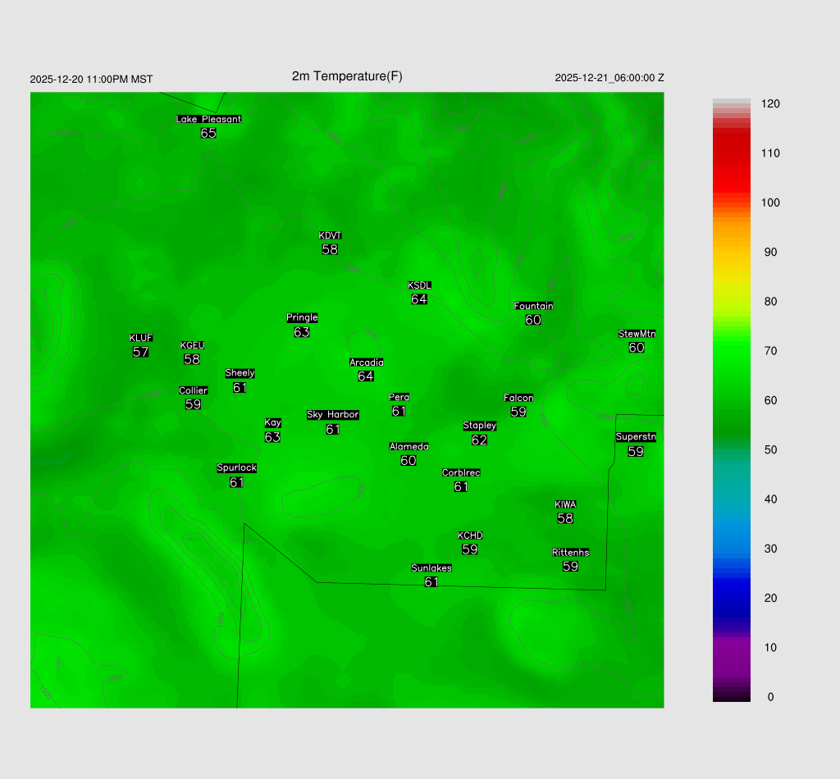Select the Superstn station label
The width and height of the screenshot is (840, 779).
pyautogui.click(x=636, y=437)
